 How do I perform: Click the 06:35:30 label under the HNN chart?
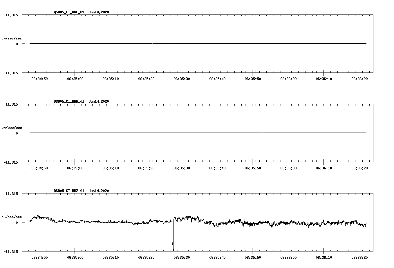(182, 168)
